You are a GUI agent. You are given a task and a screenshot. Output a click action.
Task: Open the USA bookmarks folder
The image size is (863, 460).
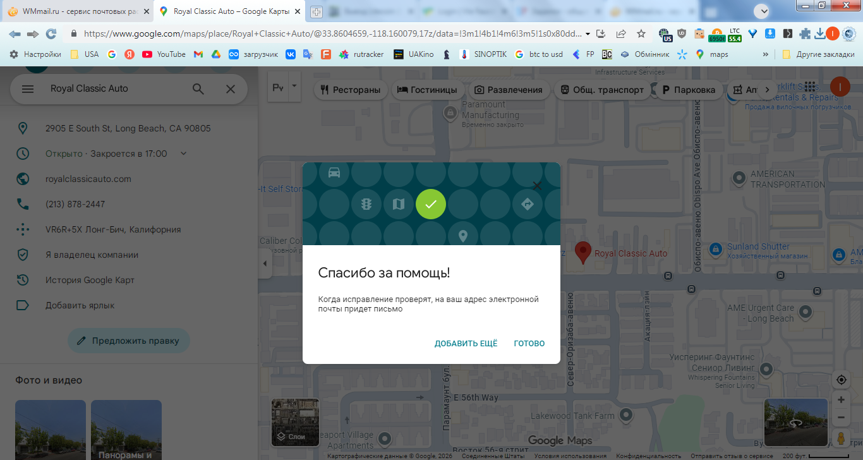point(85,54)
